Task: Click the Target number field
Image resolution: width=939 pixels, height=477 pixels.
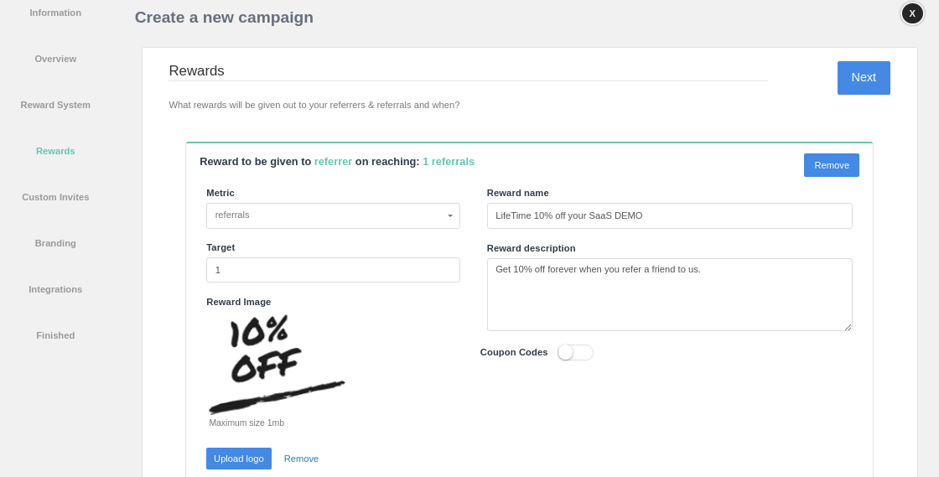Action: click(333, 270)
